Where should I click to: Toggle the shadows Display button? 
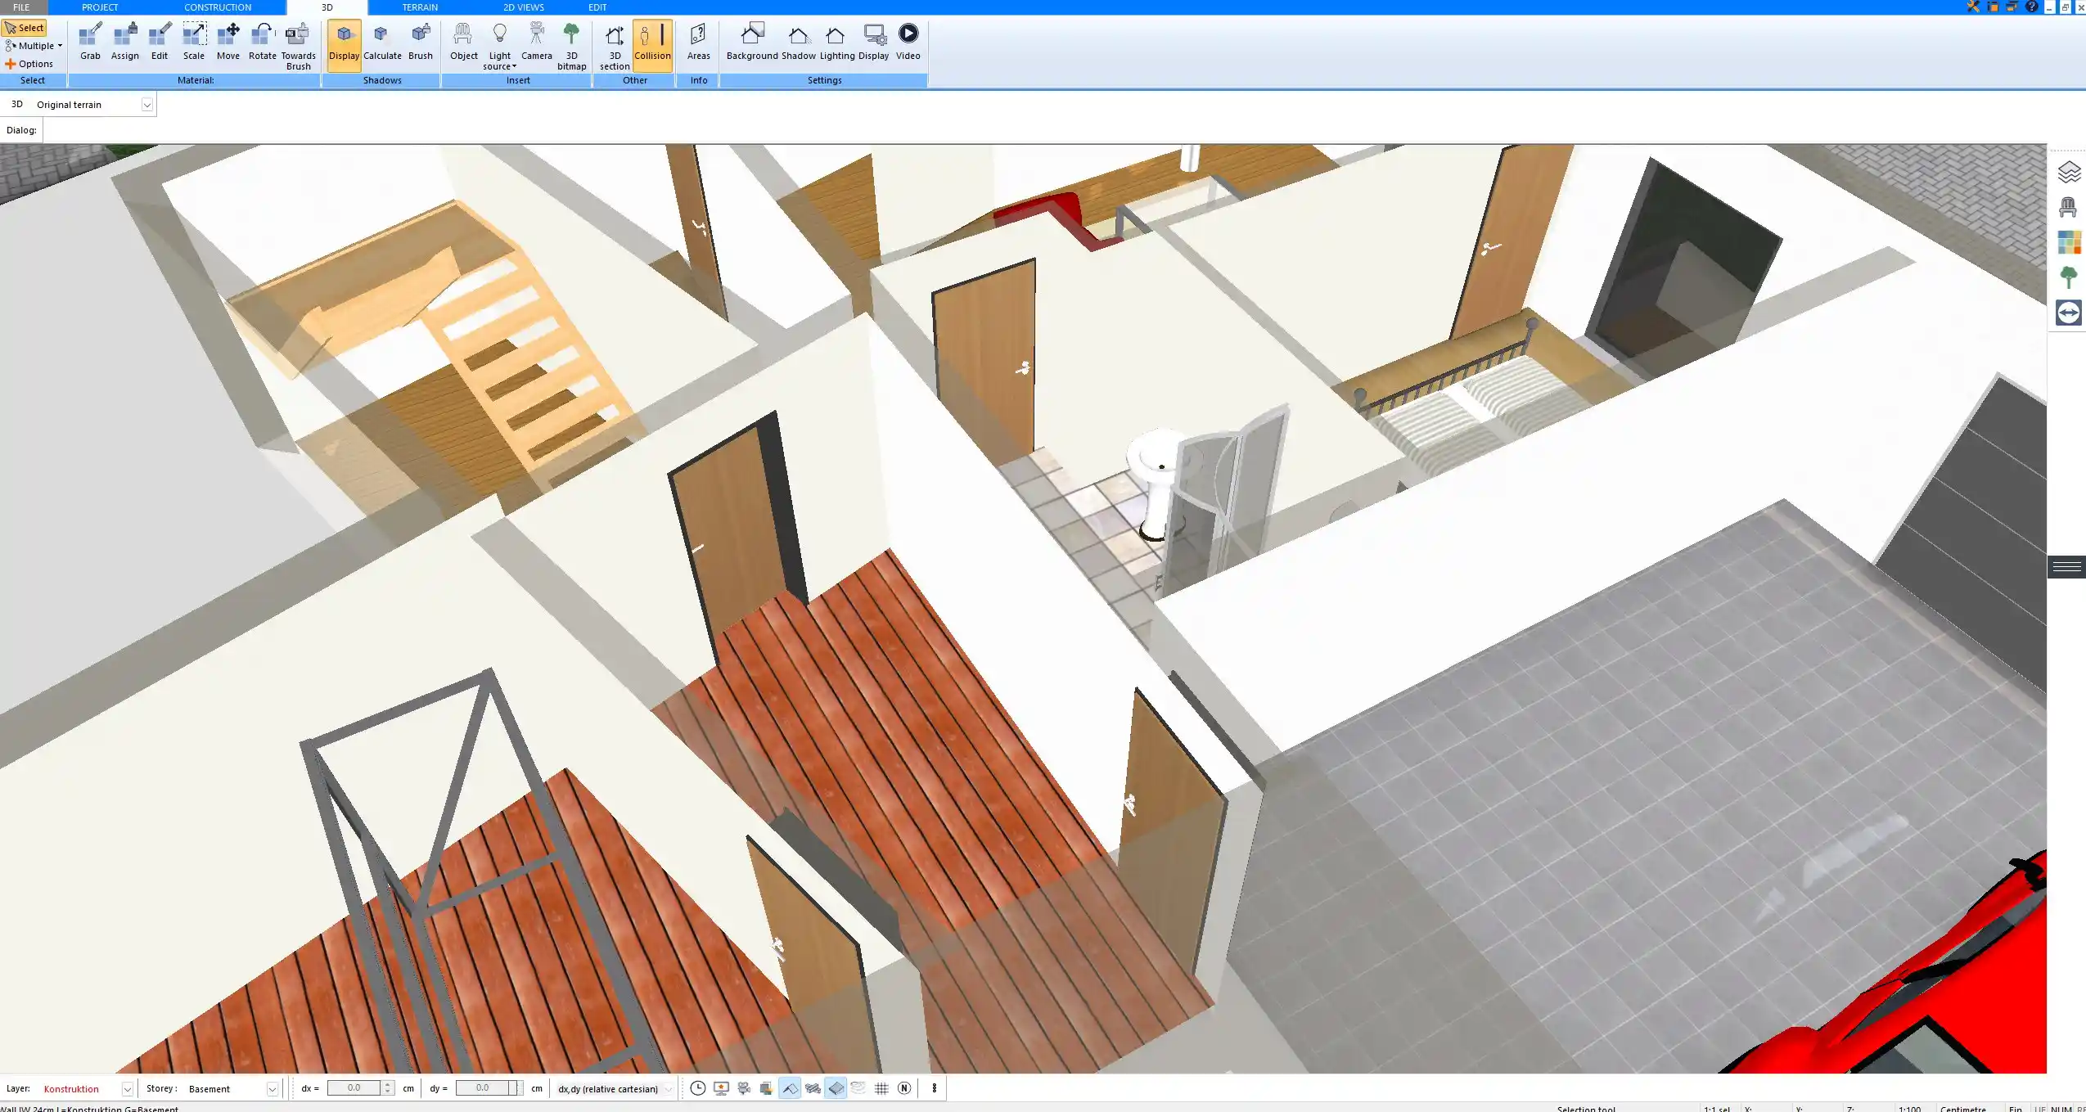click(x=344, y=45)
